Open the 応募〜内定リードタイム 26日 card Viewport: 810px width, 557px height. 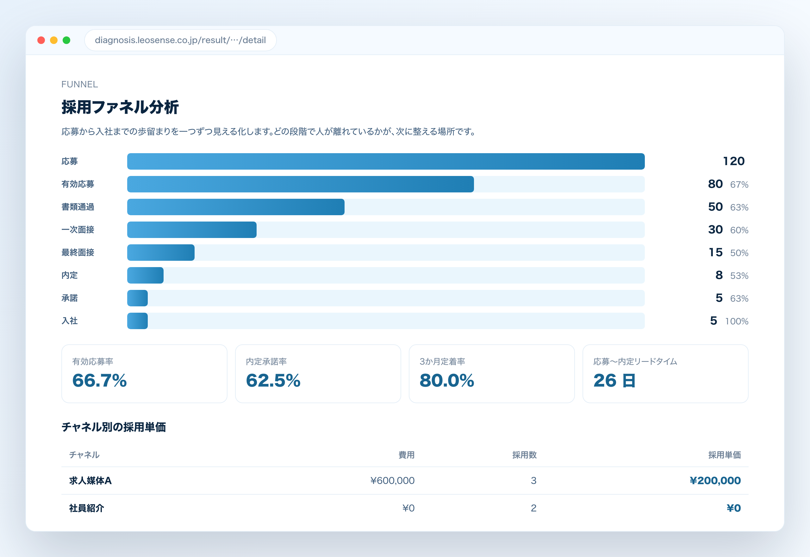pos(666,374)
